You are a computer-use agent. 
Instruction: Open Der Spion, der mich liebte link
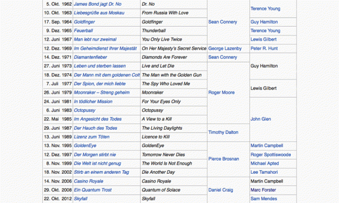point(100,84)
